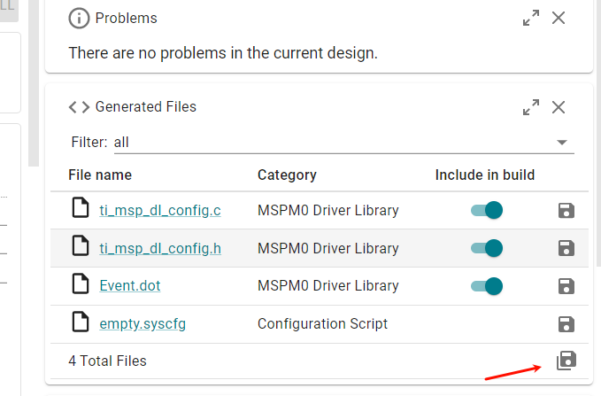This screenshot has width=601, height=396.
Task: Click the file icon beside ti_msp_dl_config.c
Action: (81, 207)
